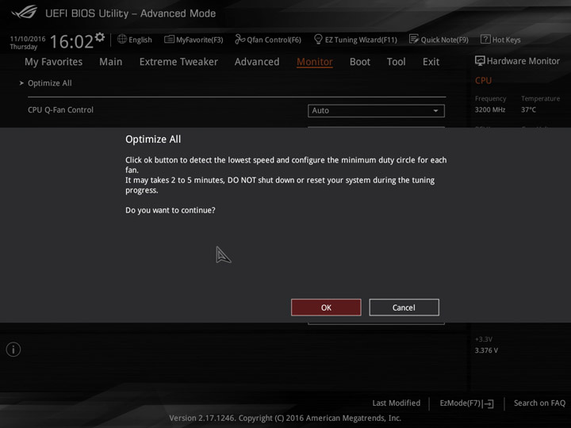Click the Frequency label

coord(490,98)
